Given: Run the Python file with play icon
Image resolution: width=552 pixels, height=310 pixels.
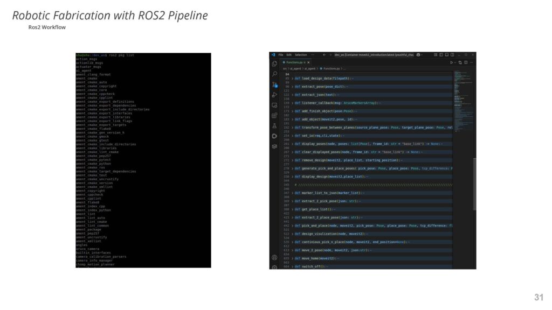Looking at the screenshot, I should click(451, 62).
